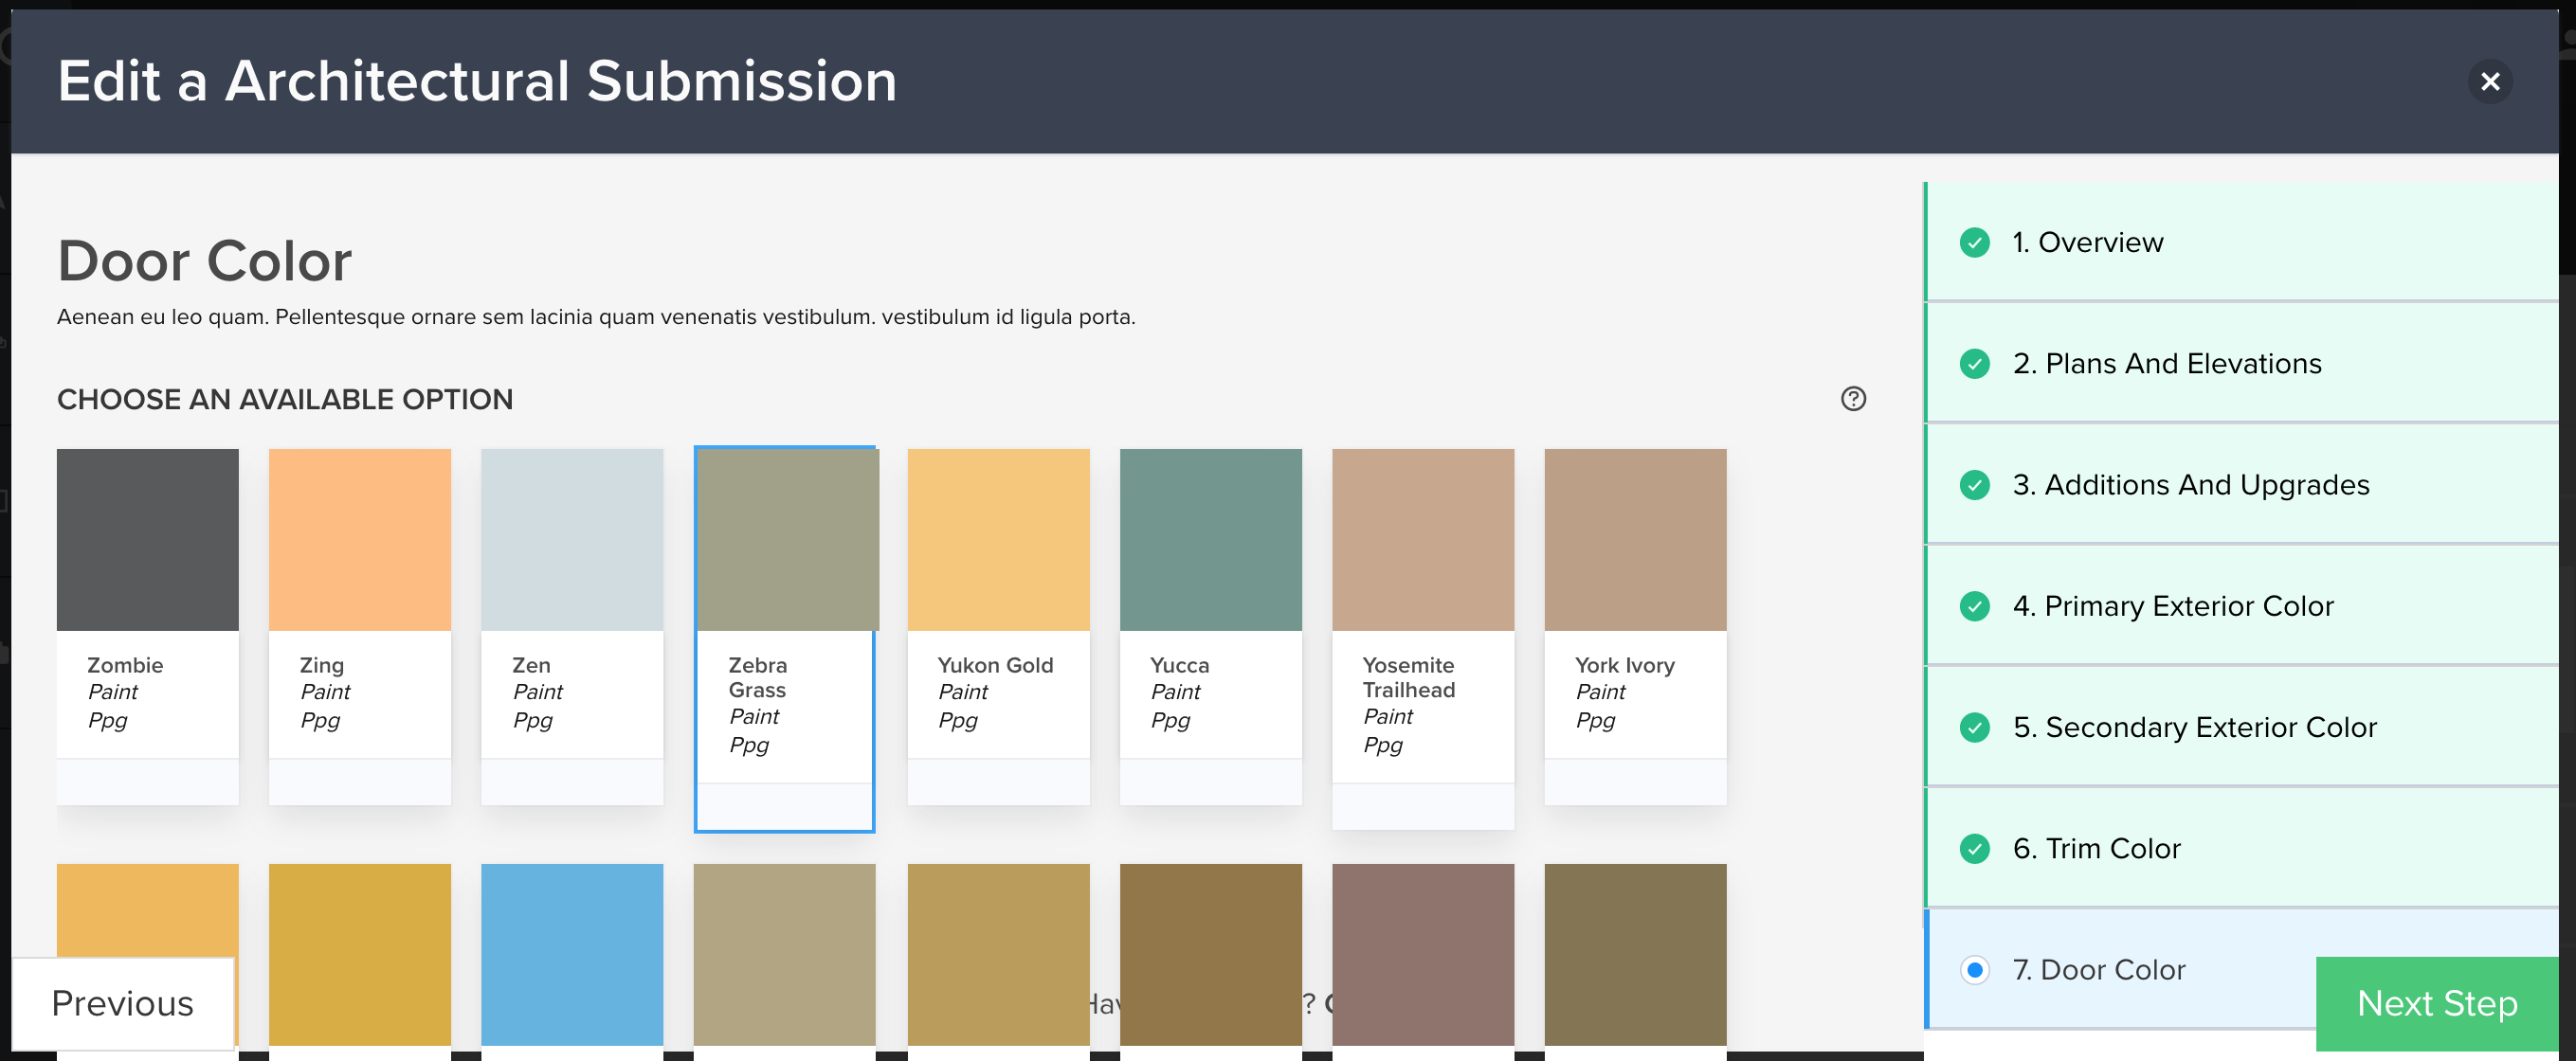Select the Yosemite Trailhead color card

[1422, 540]
